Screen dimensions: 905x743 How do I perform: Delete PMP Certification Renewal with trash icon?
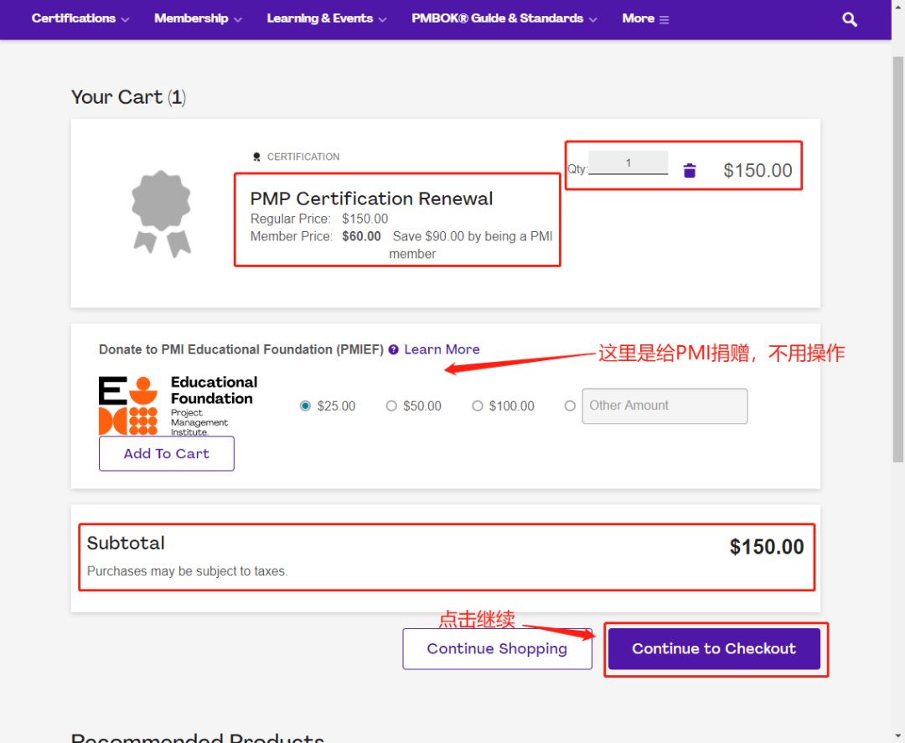pyautogui.click(x=689, y=171)
